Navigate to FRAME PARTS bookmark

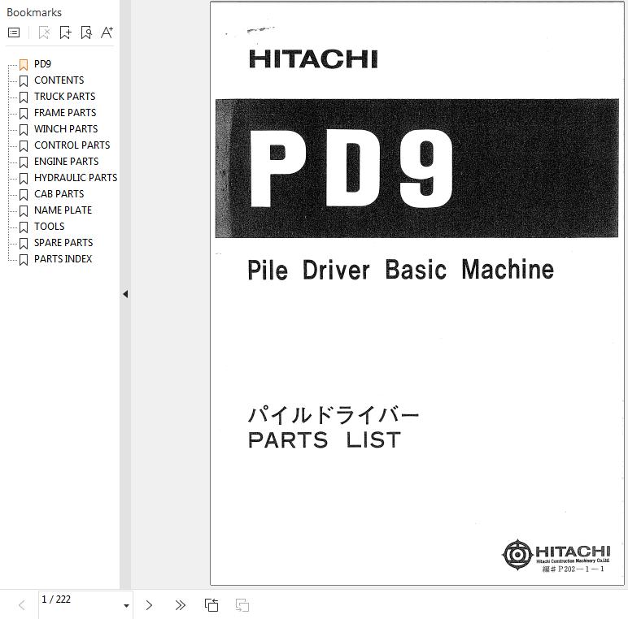(65, 113)
